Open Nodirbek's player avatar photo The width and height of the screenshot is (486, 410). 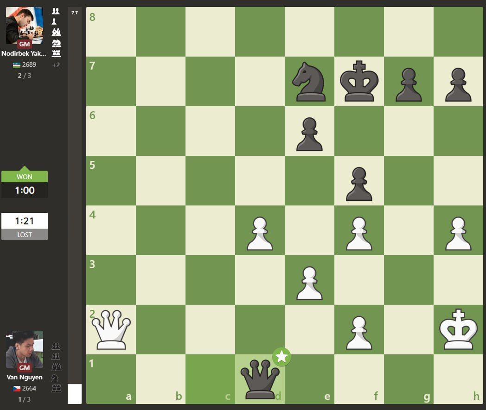tap(24, 26)
